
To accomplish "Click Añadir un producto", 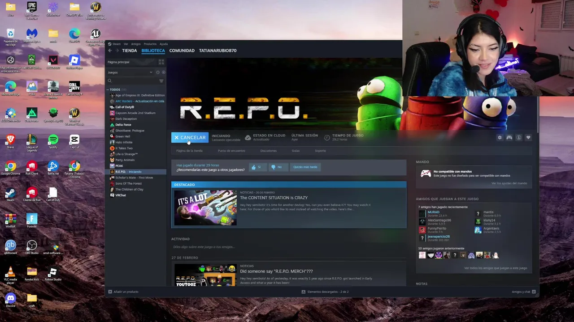I will (x=123, y=292).
